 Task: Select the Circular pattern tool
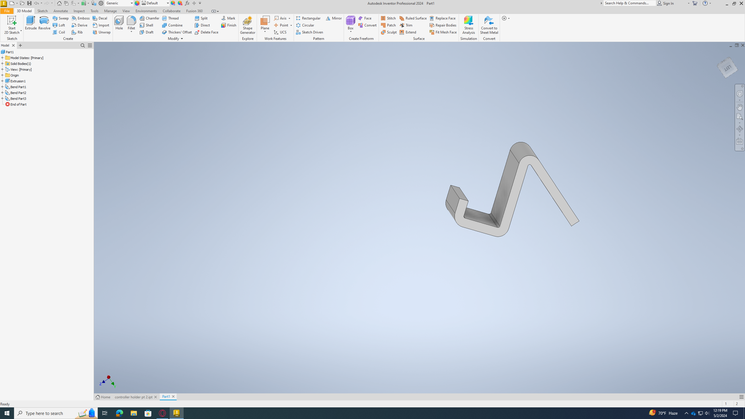pyautogui.click(x=305, y=25)
